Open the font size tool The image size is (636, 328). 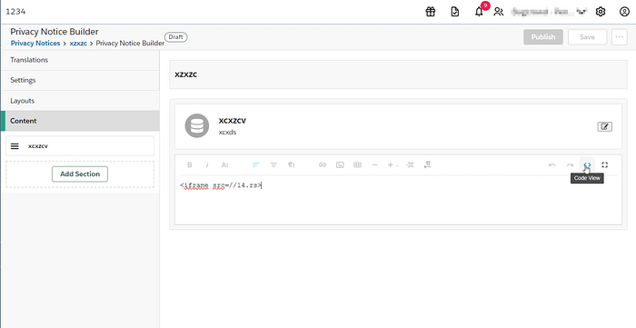(225, 165)
